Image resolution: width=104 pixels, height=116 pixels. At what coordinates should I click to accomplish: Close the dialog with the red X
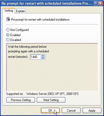(x=101, y=4)
